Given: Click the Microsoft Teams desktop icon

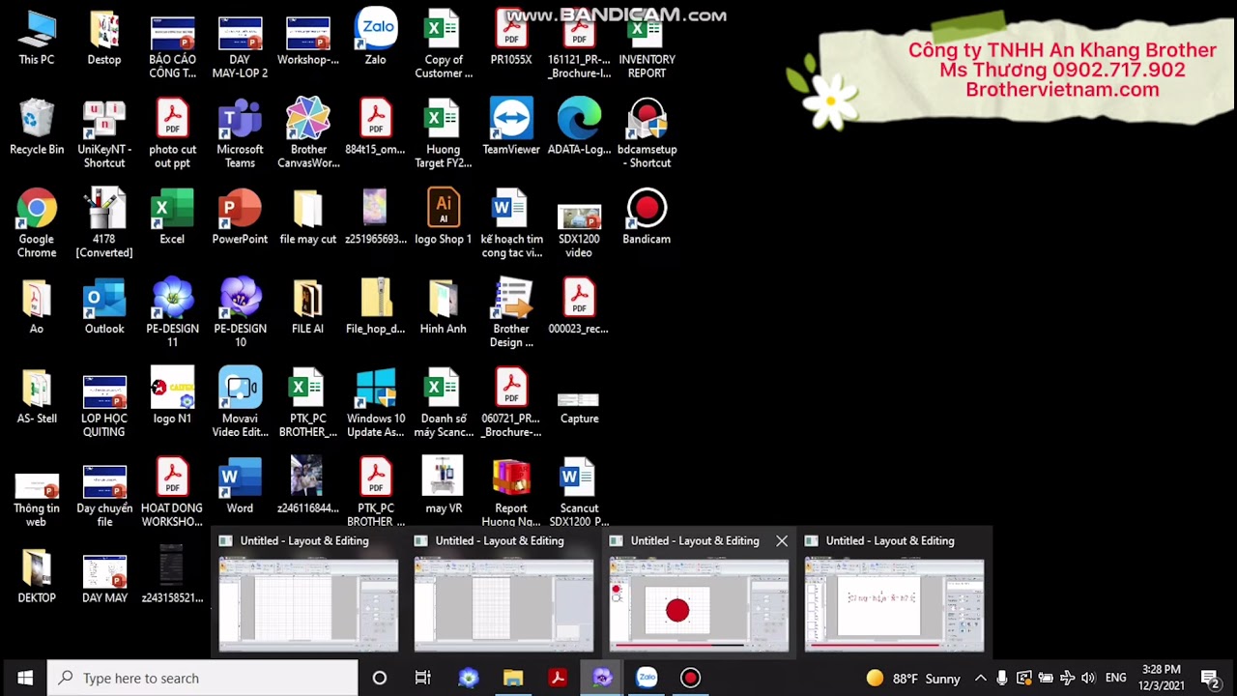Looking at the screenshot, I should coord(240,132).
